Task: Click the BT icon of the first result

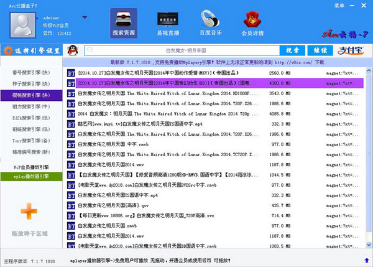Action: (x=71, y=72)
